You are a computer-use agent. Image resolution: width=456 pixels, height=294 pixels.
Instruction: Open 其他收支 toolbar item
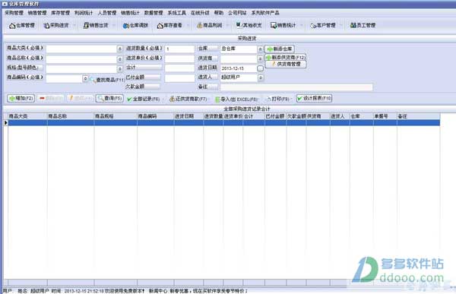tap(249, 26)
